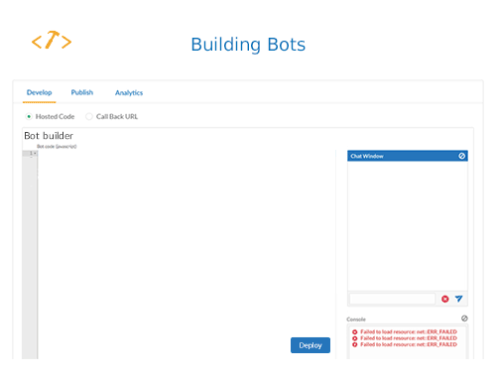This screenshot has height=379, width=496.
Task: Select second 'Failed to load resource' error message
Action: click(409, 338)
